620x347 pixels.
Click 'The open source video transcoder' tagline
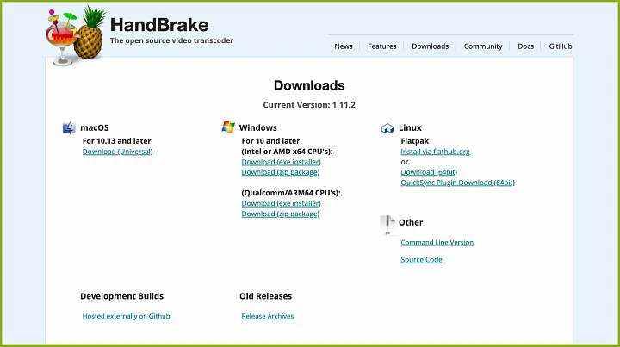(x=171, y=40)
